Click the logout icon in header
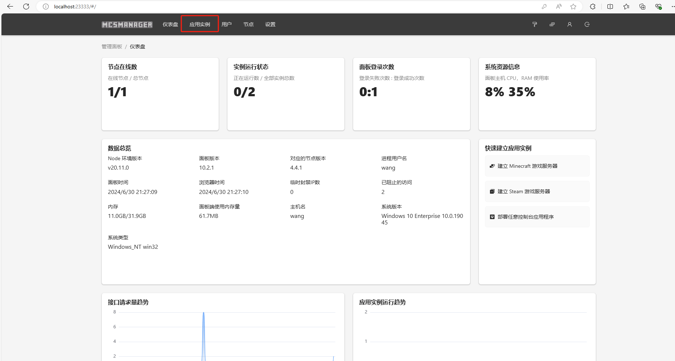 click(x=587, y=24)
